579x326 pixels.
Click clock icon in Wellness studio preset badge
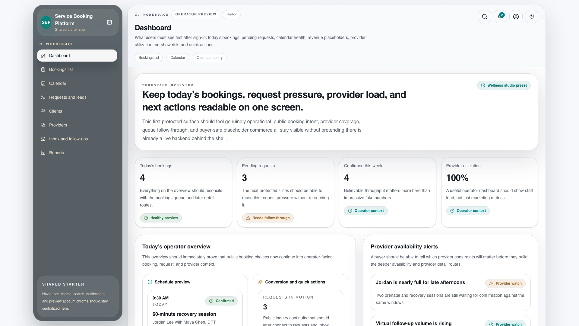point(483,85)
